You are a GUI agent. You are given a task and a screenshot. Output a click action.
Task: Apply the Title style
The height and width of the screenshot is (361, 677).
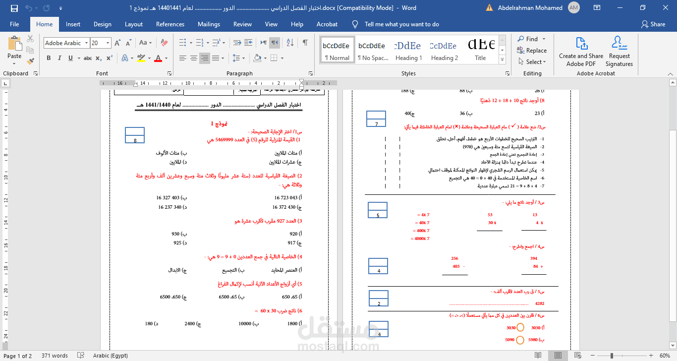click(481, 50)
